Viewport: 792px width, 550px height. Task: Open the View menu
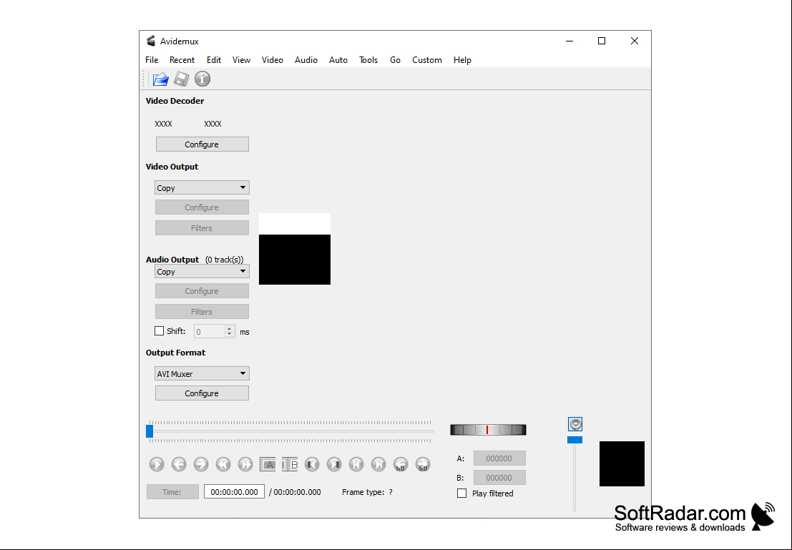241,59
